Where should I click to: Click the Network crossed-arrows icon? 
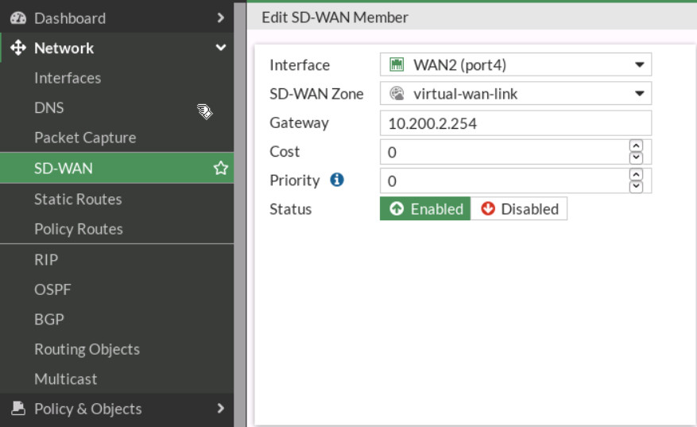pyautogui.click(x=17, y=48)
